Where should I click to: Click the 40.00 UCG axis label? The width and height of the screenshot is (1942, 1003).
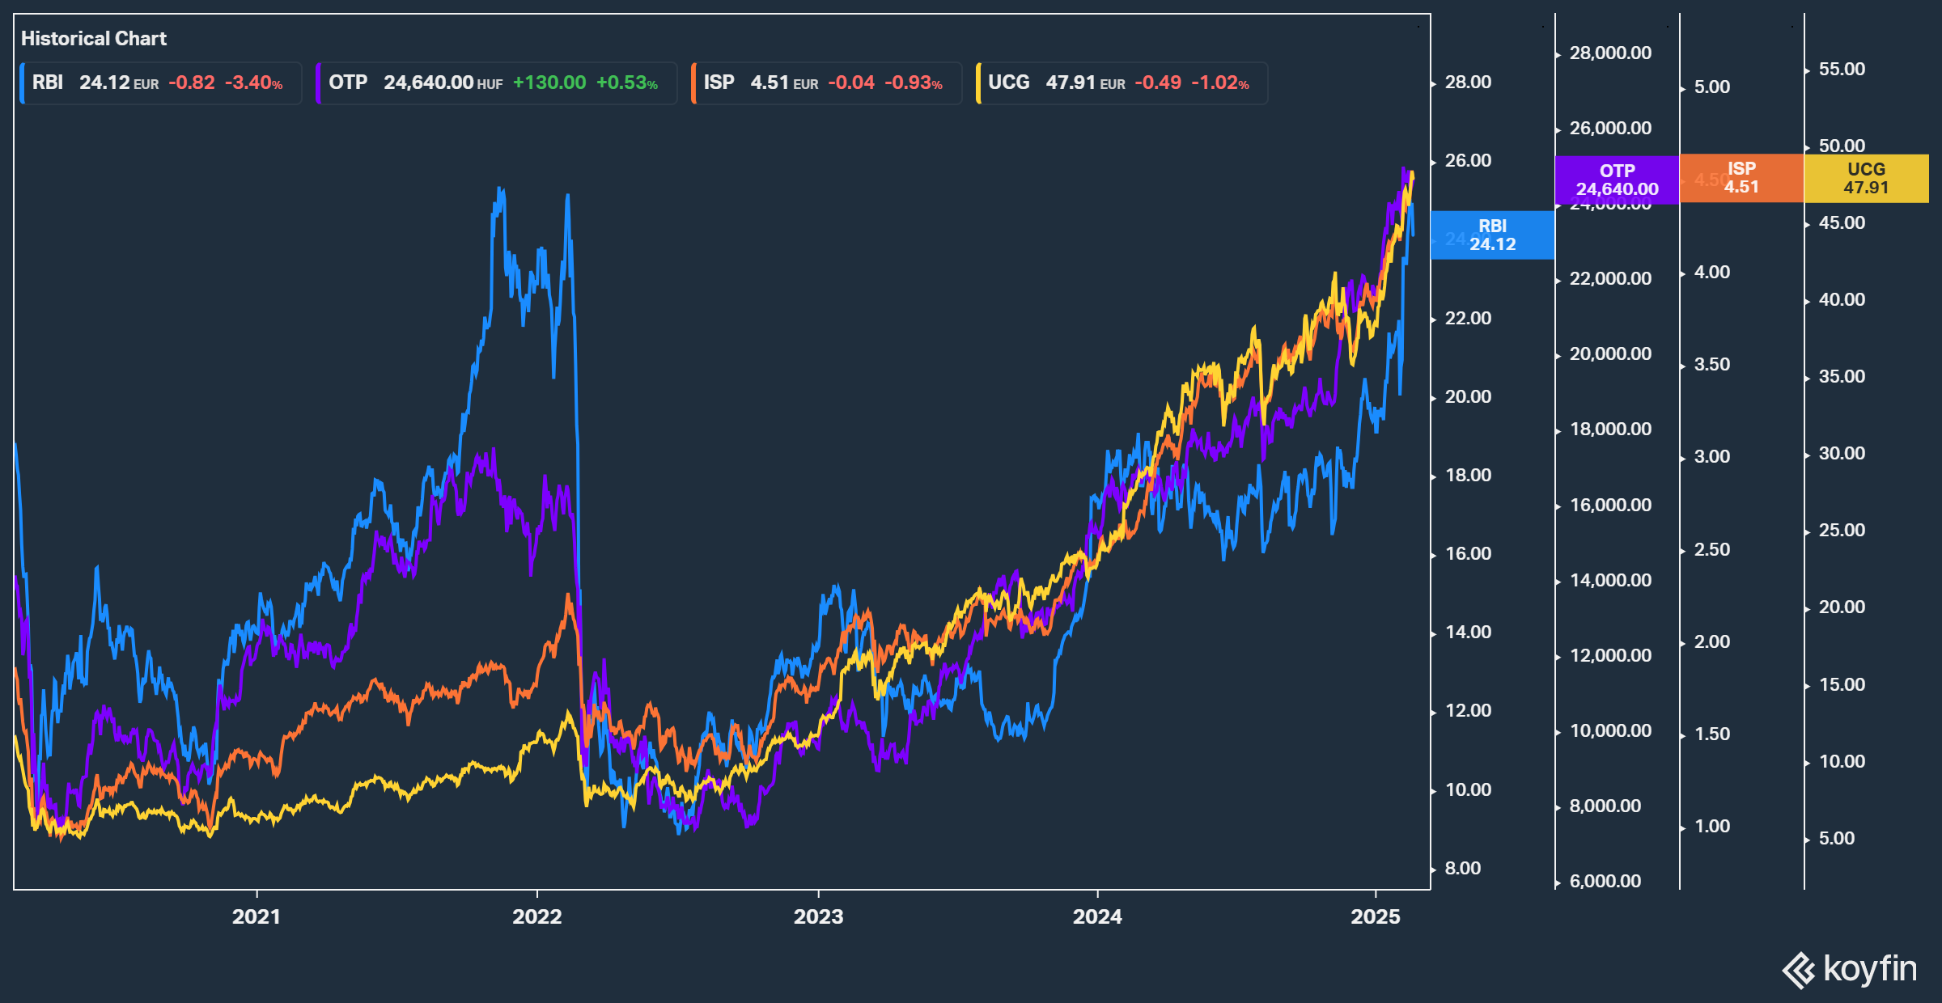click(x=1842, y=300)
